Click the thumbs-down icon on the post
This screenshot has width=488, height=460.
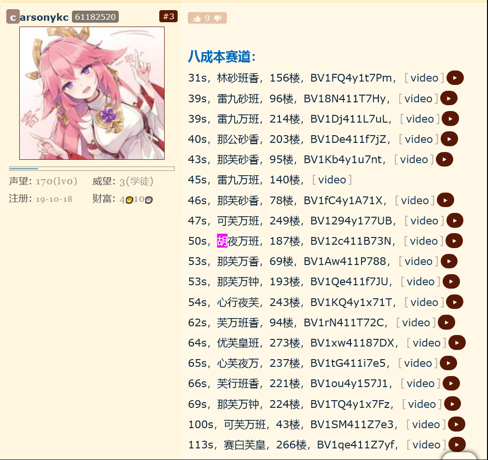click(x=218, y=19)
